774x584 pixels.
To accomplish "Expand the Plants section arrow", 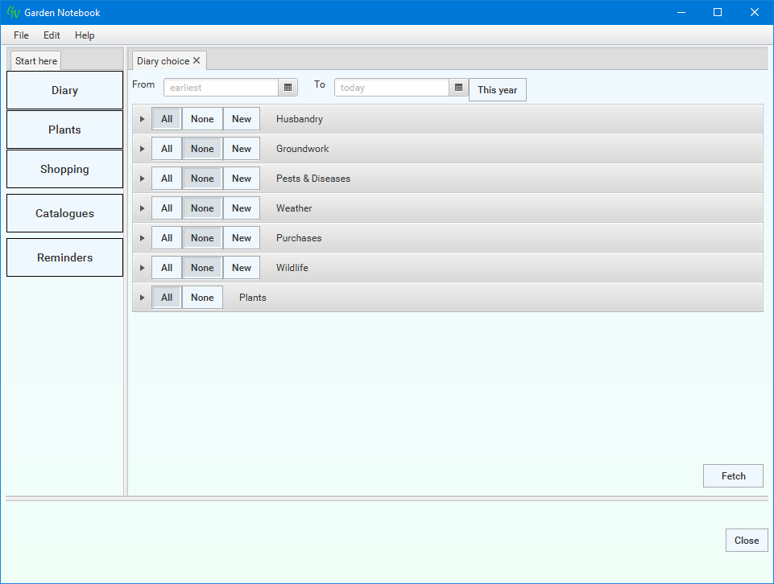I will [x=143, y=298].
